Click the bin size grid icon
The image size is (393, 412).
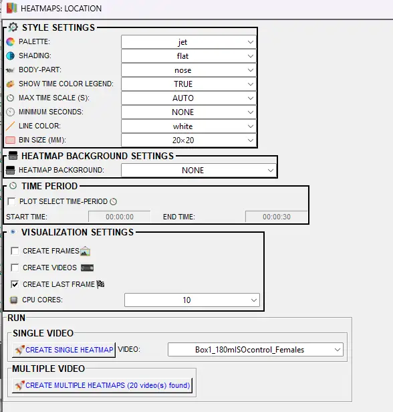(10, 140)
